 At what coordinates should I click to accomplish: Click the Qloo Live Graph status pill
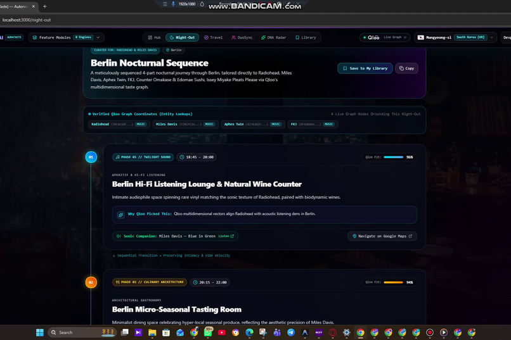click(385, 37)
